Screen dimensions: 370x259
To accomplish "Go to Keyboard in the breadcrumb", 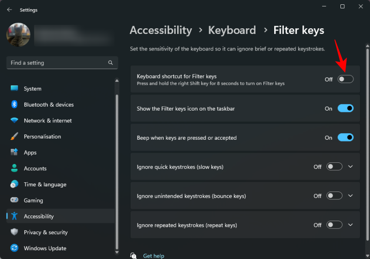I will [232, 30].
